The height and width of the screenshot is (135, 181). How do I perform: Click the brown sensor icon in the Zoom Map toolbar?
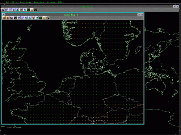click(x=33, y=18)
